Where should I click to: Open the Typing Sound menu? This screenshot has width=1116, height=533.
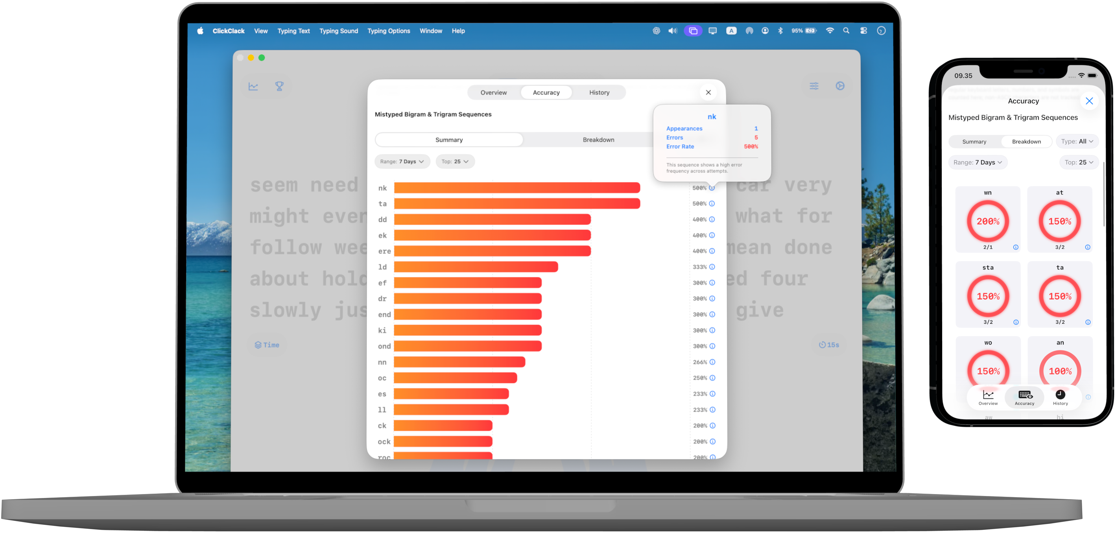(x=338, y=31)
